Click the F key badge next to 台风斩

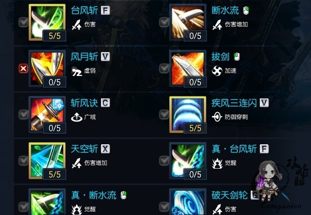click(105, 11)
